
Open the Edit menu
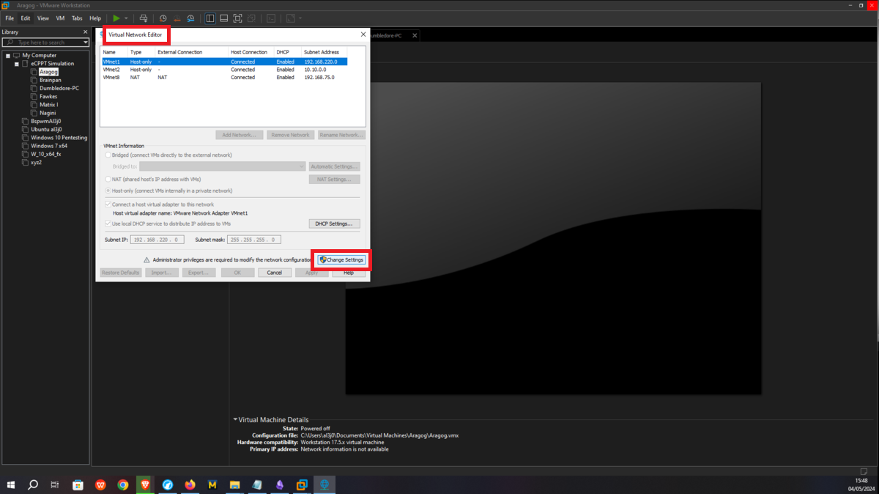[x=26, y=18]
